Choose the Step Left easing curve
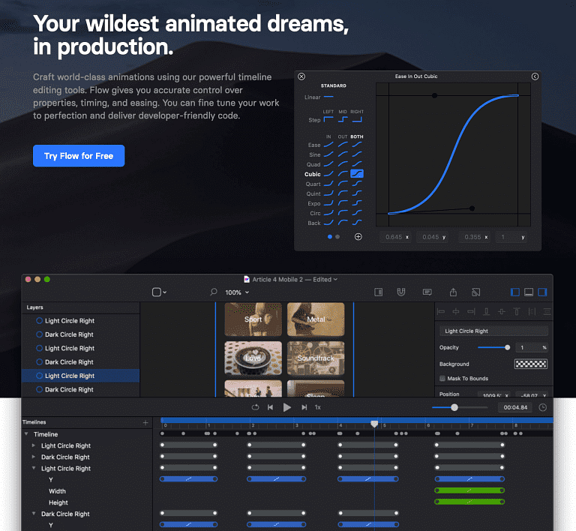 click(328, 120)
